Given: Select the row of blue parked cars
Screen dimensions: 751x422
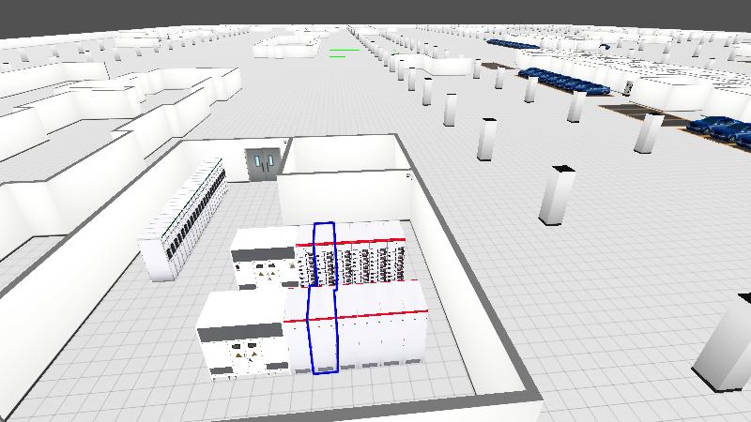Looking at the screenshot, I should [563, 80].
